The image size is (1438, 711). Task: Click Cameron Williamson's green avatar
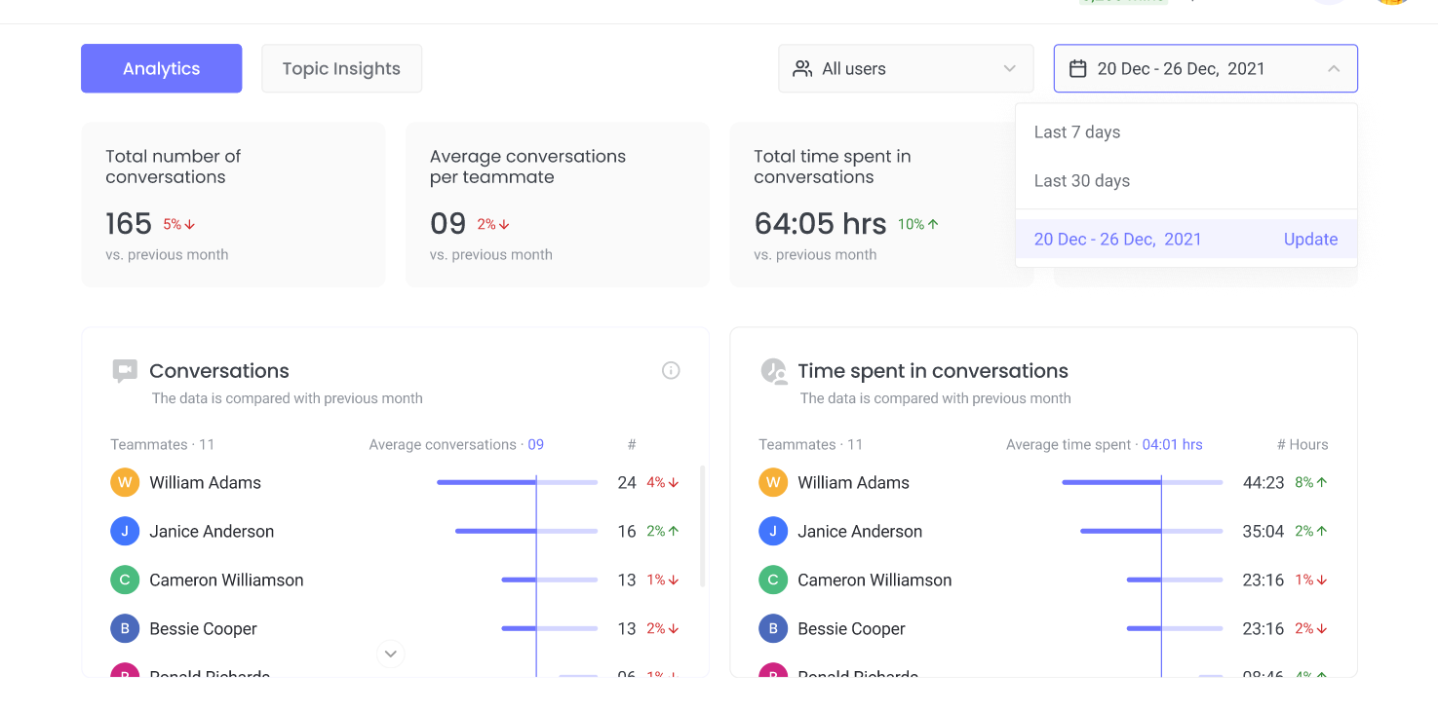click(x=124, y=580)
